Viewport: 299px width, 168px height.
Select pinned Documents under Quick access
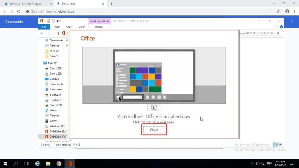(56, 41)
